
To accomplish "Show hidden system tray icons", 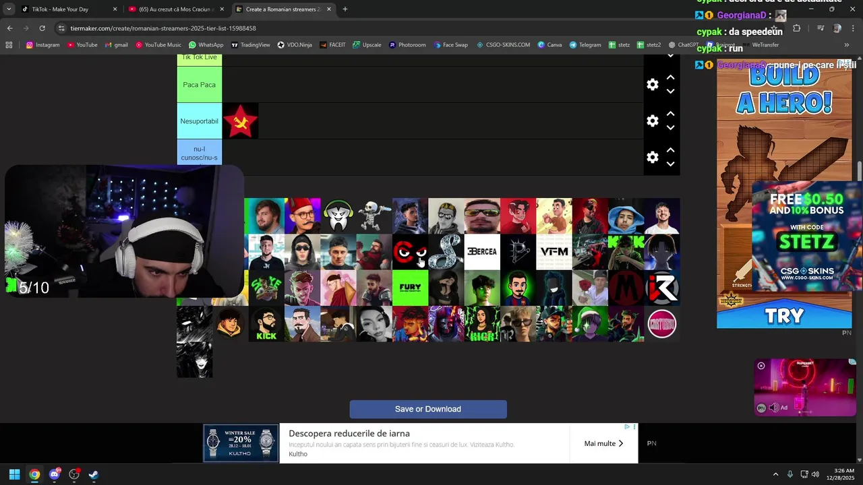I will click(775, 474).
